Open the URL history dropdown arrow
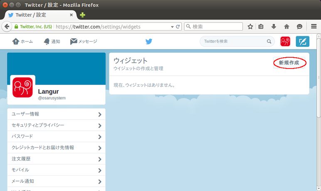Viewport: 321px width, 191px height. coord(172,27)
